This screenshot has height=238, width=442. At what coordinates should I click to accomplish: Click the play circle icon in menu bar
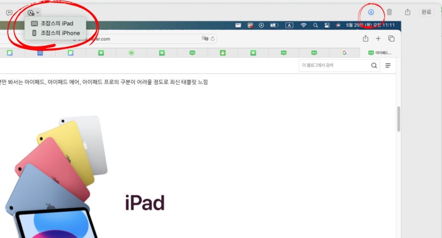[261, 25]
